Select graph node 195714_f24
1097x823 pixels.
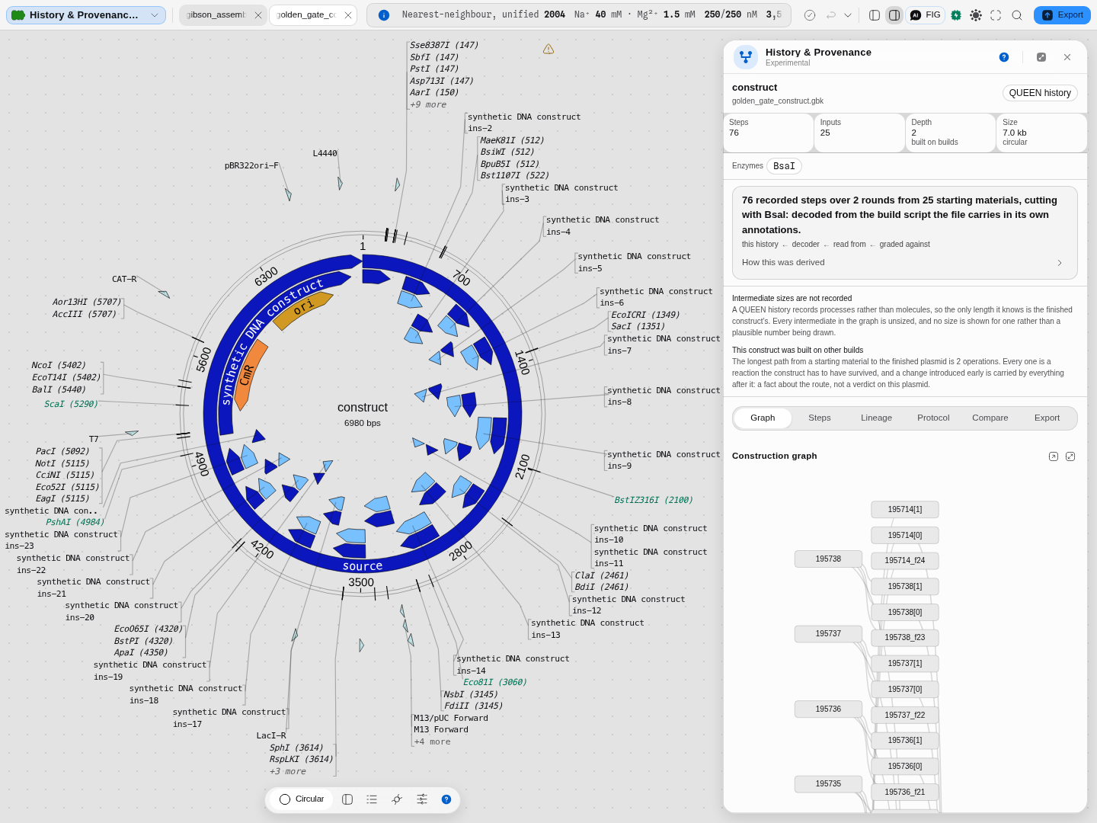click(x=905, y=561)
